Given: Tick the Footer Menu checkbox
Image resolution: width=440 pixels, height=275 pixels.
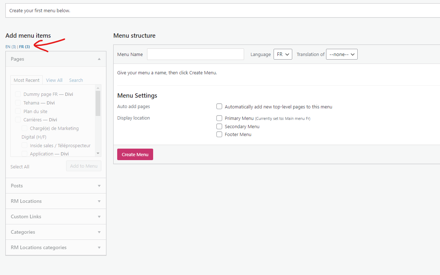Looking at the screenshot, I should click(219, 134).
